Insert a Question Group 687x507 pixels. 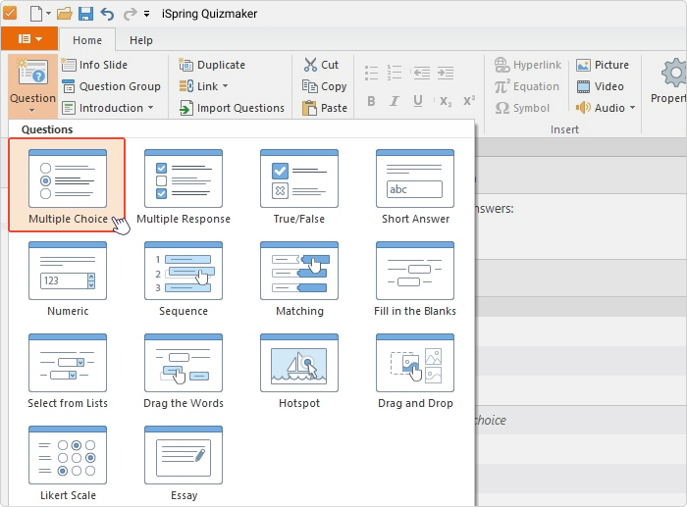point(111,86)
